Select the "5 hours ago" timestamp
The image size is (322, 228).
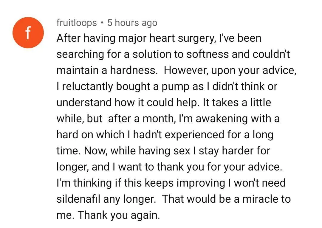[x=132, y=23]
